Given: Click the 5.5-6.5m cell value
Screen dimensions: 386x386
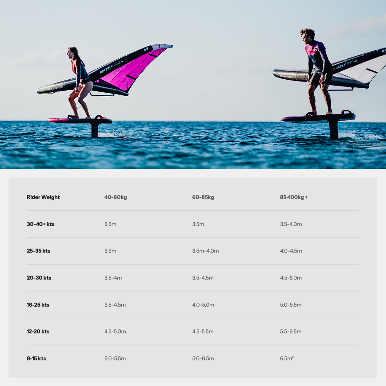Looking at the screenshot, I should click(291, 331).
